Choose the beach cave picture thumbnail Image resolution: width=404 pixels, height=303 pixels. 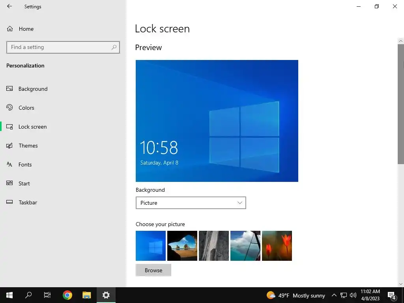click(182, 246)
